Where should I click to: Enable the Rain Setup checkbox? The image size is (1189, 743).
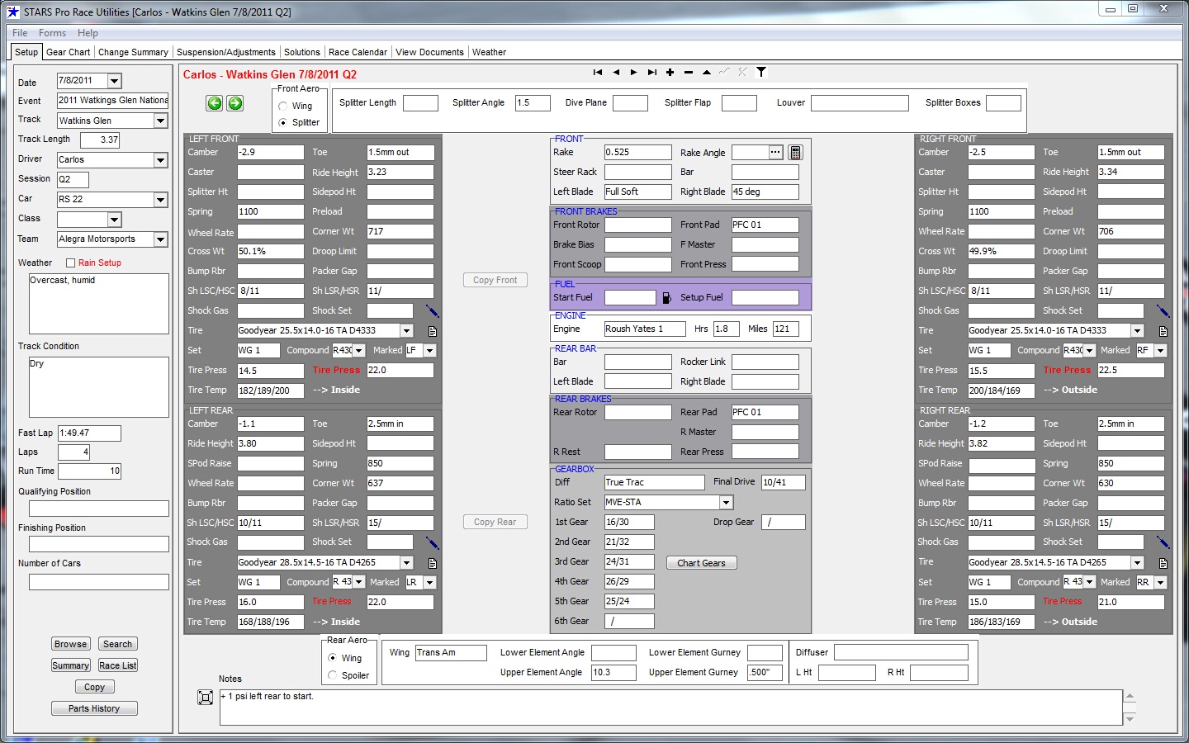pyautogui.click(x=70, y=263)
